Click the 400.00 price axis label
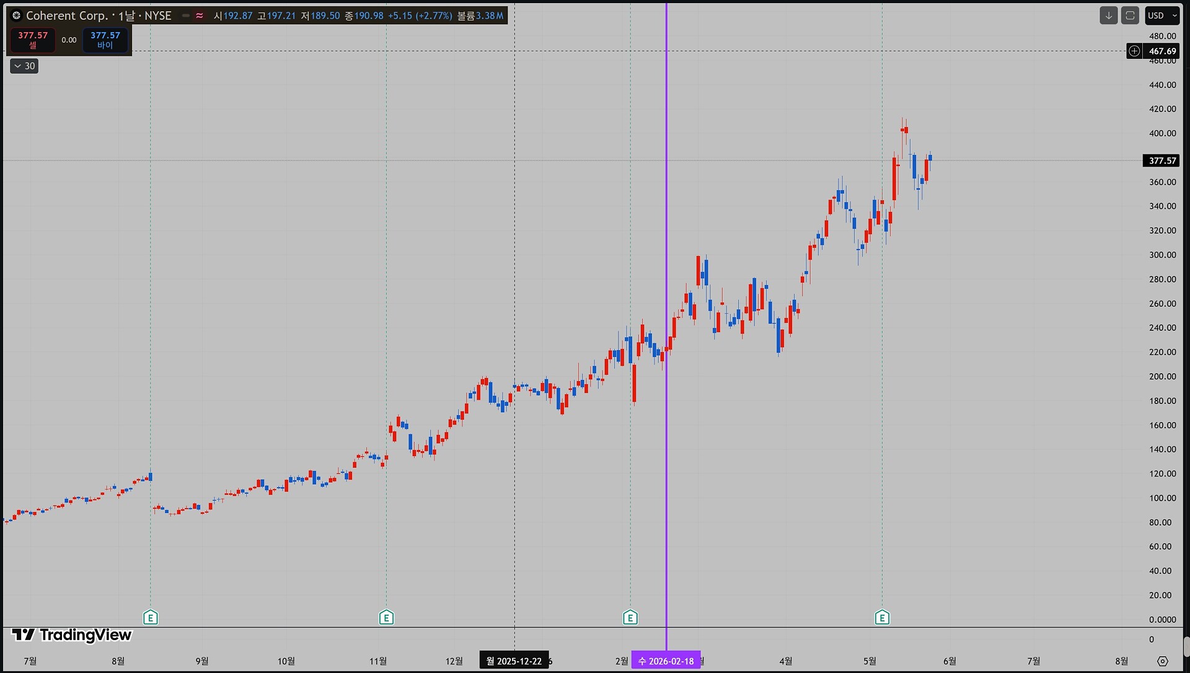The height and width of the screenshot is (673, 1190). (1162, 133)
